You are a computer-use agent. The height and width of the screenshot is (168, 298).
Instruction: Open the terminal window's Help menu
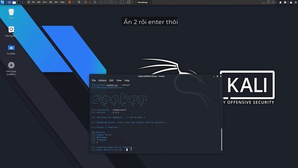click(x=127, y=80)
